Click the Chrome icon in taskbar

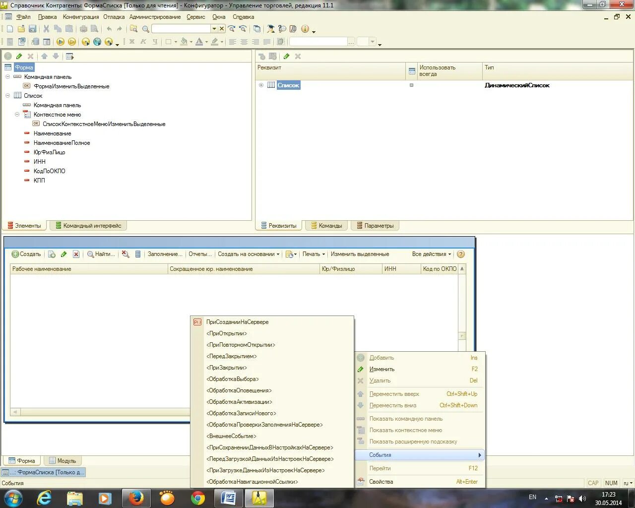tap(198, 498)
